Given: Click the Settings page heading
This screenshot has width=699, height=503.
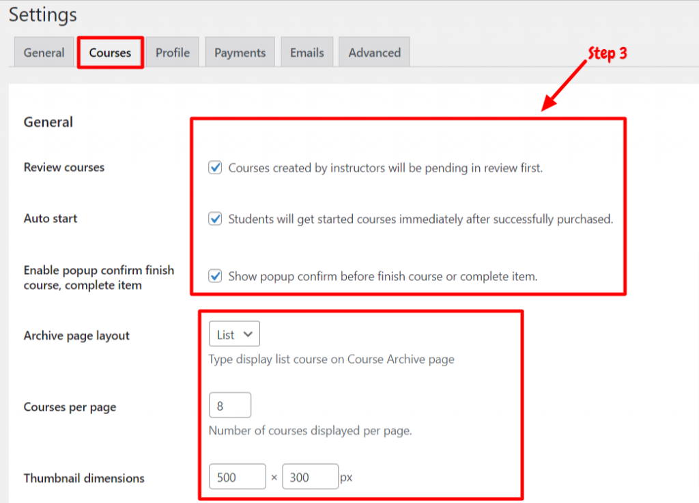Looking at the screenshot, I should pyautogui.click(x=43, y=15).
